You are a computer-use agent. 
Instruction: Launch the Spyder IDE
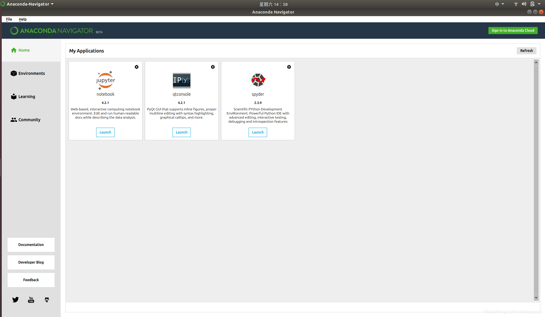click(x=258, y=132)
